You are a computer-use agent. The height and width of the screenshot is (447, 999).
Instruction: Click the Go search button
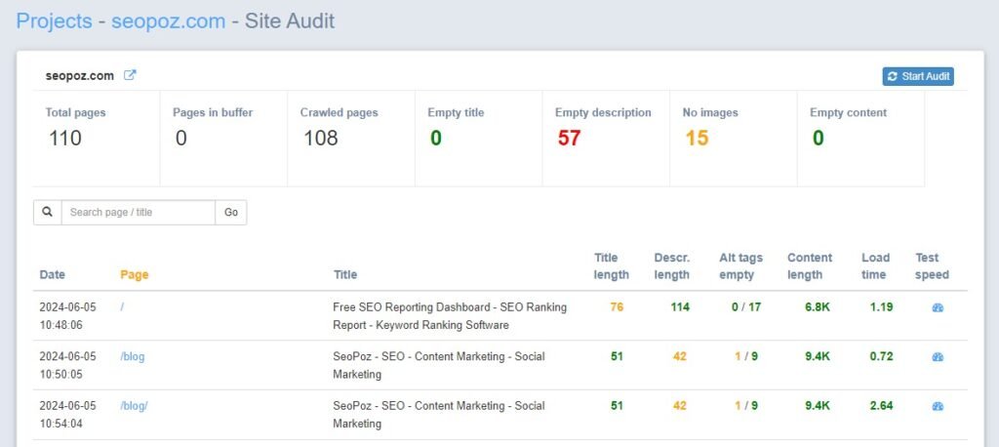click(x=230, y=213)
